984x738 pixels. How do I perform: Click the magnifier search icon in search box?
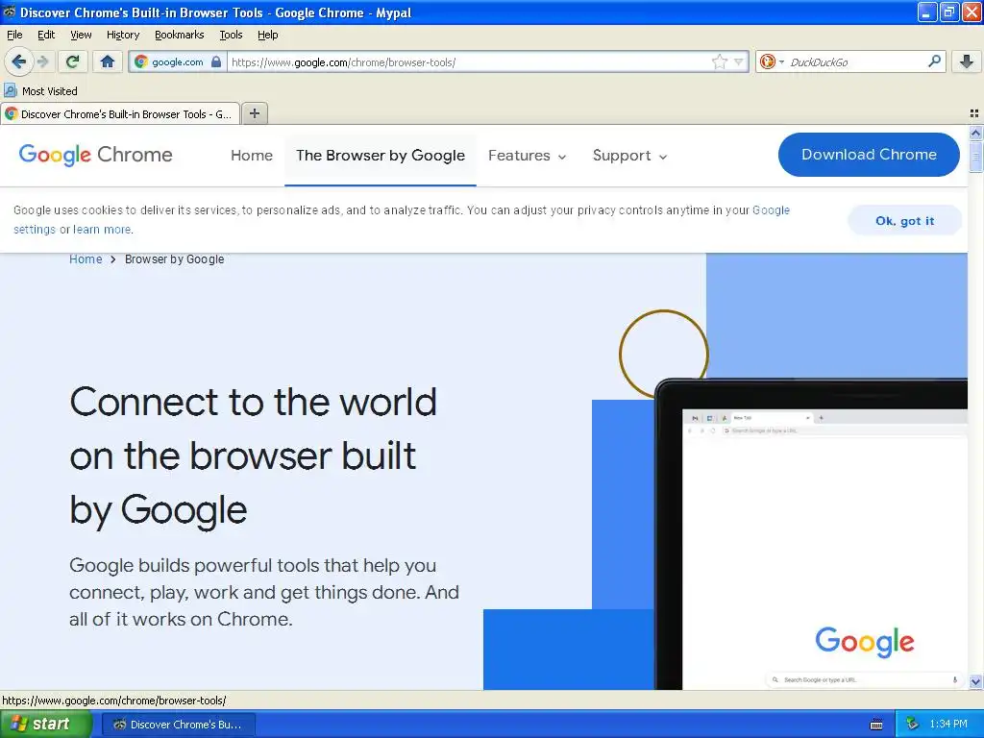tap(934, 61)
